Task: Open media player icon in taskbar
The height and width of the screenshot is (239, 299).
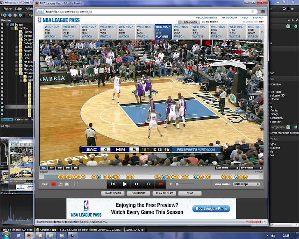Action: click(x=62, y=236)
